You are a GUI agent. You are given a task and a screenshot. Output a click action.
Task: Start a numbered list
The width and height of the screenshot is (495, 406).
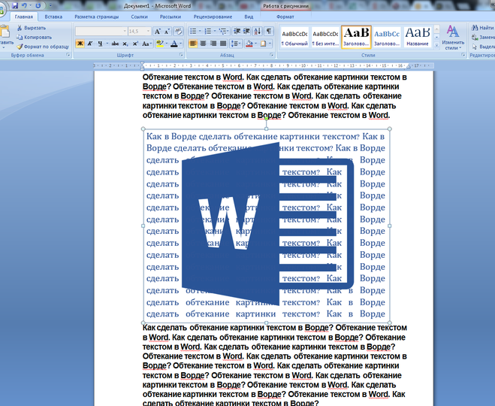[208, 31]
